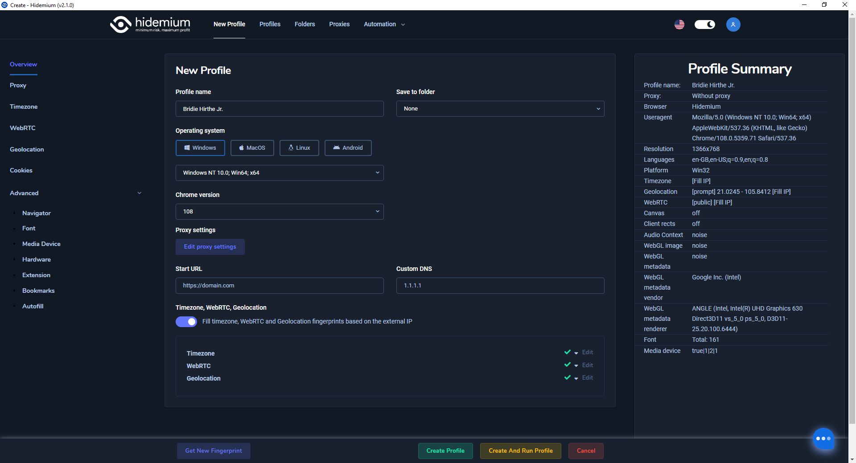Switch to the Profiles tab
Screen dimensions: 856x463
click(x=269, y=24)
